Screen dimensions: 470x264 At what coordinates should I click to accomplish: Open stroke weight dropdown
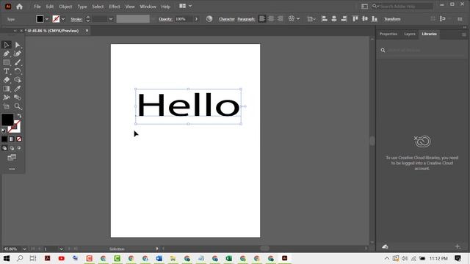pos(111,19)
